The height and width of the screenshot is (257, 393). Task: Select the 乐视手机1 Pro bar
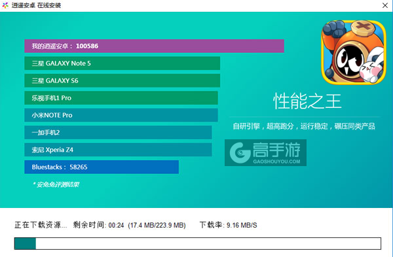(121, 98)
